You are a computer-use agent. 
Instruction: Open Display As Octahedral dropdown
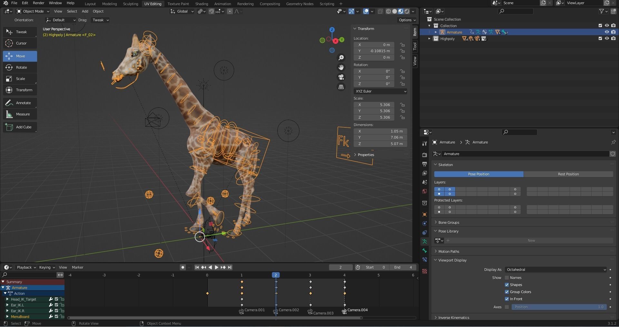click(x=556, y=270)
